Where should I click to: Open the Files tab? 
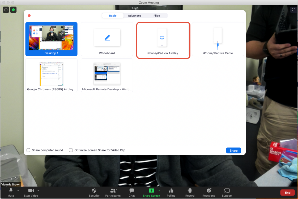[x=157, y=16]
